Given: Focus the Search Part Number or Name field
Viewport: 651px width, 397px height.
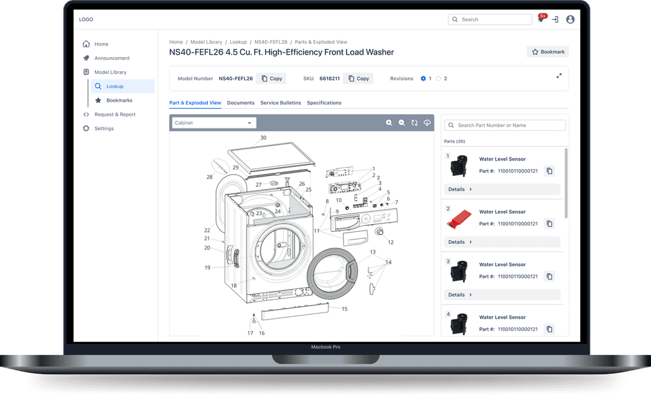Looking at the screenshot, I should click(x=505, y=125).
